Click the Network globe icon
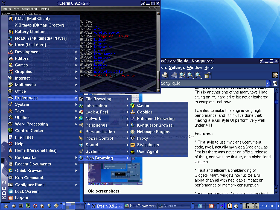 [81, 119]
